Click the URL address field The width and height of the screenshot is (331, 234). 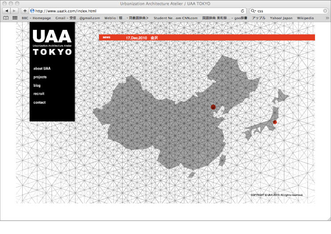click(133, 11)
